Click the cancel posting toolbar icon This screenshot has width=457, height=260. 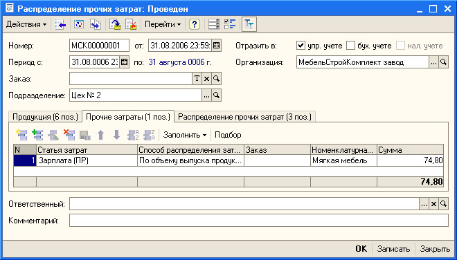(131, 24)
